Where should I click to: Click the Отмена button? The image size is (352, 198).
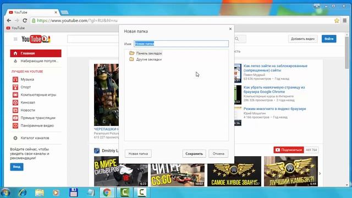tap(218, 153)
